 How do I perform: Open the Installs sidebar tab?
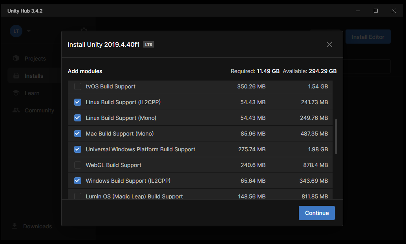pos(34,76)
